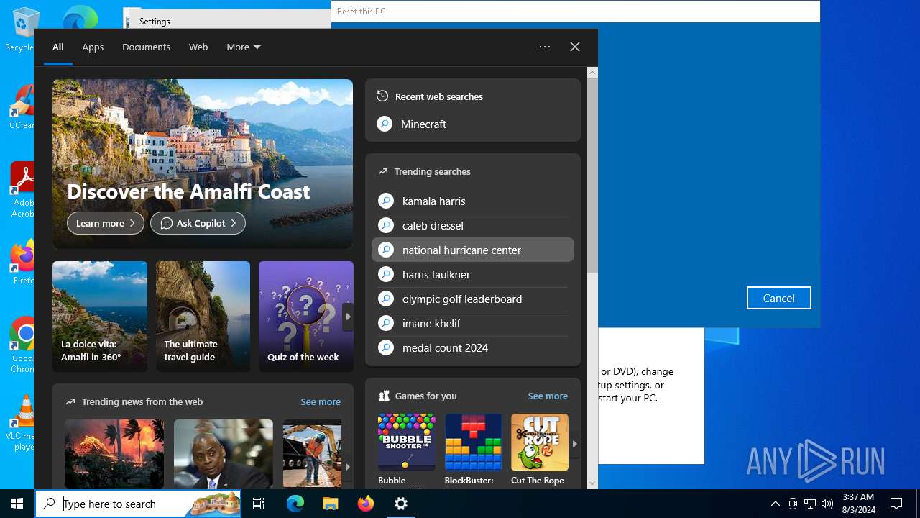Open the network status tray icon
920x518 pixels.
point(810,504)
